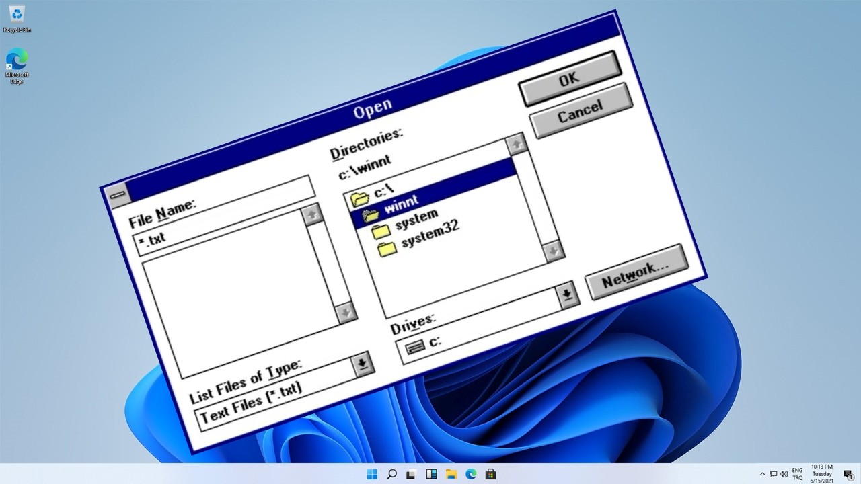Open taskbar Search

point(391,474)
